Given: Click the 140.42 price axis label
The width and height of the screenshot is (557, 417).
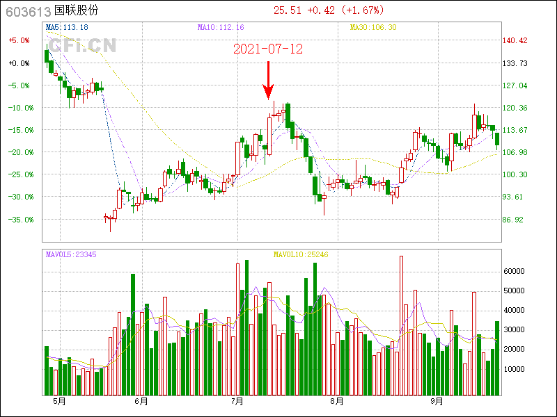Looking at the screenshot, I should (x=516, y=41).
